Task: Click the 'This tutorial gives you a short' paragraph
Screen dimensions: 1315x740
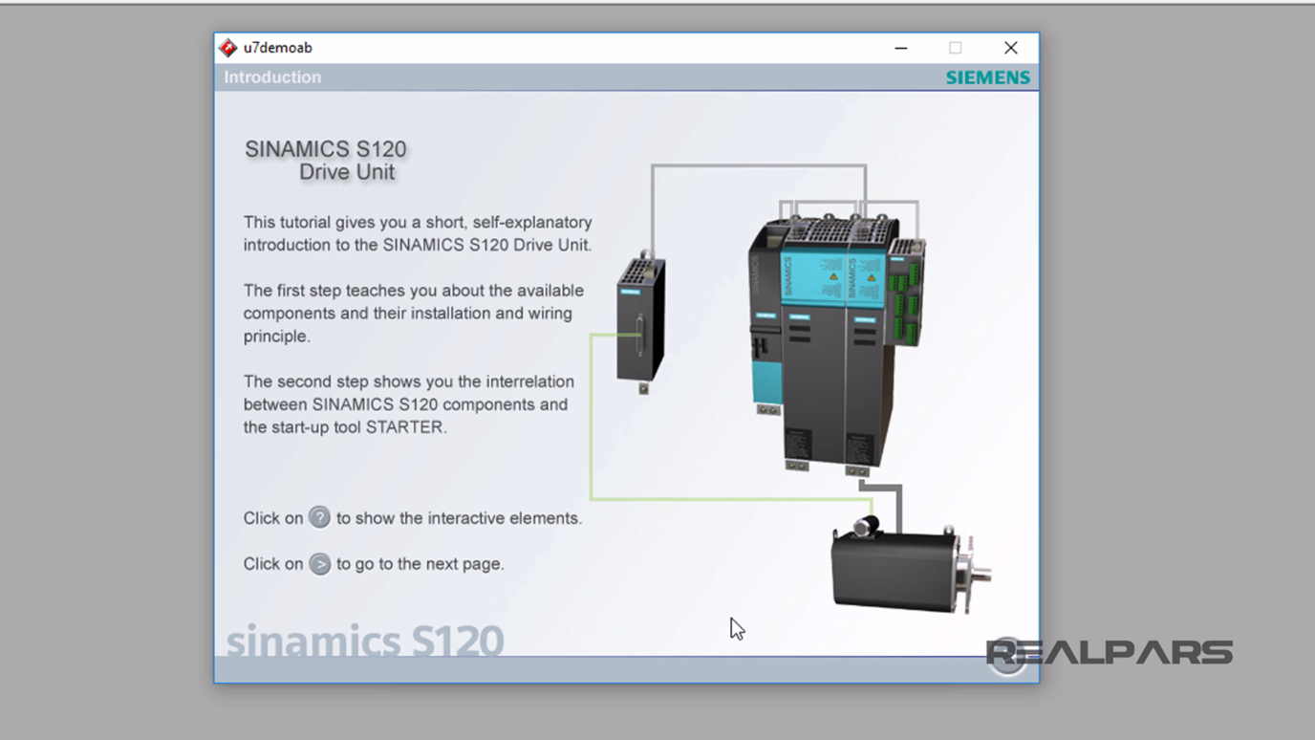Action: pyautogui.click(x=418, y=233)
